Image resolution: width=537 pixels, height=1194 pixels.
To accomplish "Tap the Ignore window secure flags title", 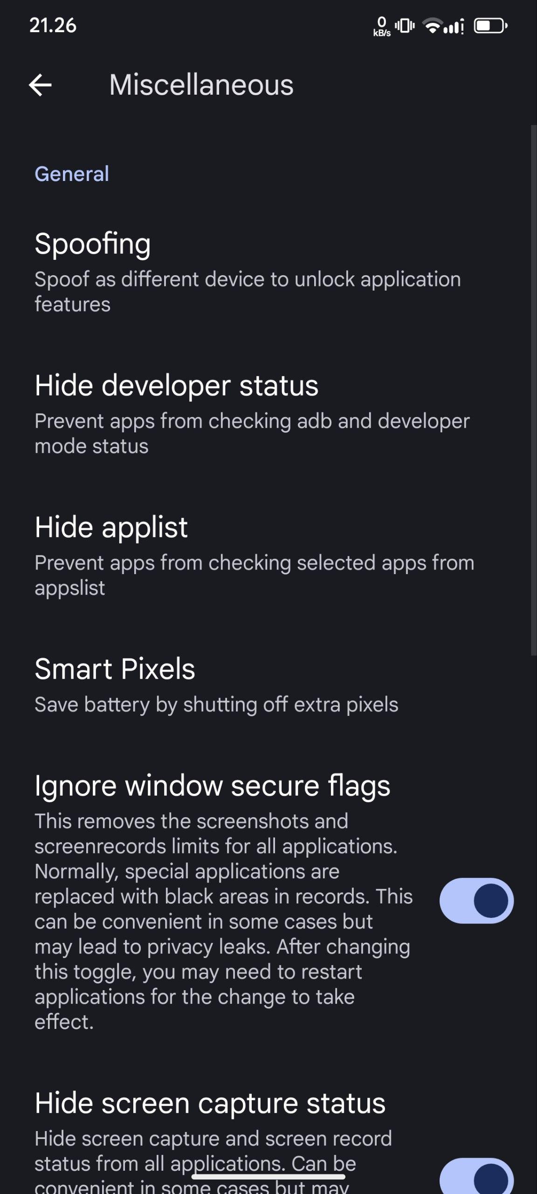I will 212,785.
